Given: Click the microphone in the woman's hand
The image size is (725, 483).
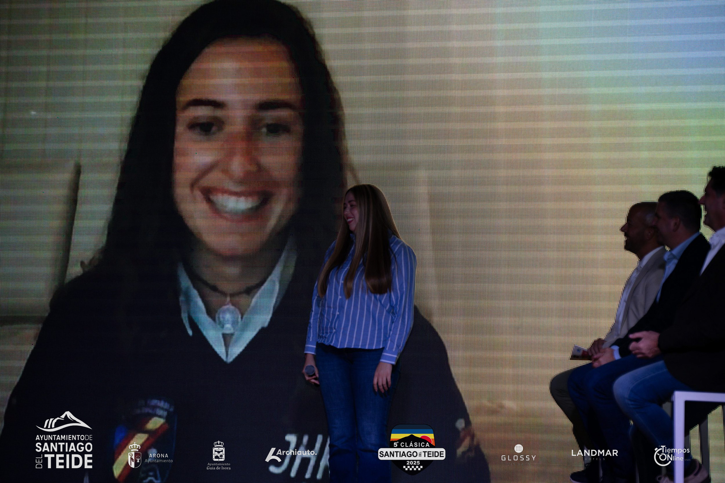Looking at the screenshot, I should pos(310,371).
